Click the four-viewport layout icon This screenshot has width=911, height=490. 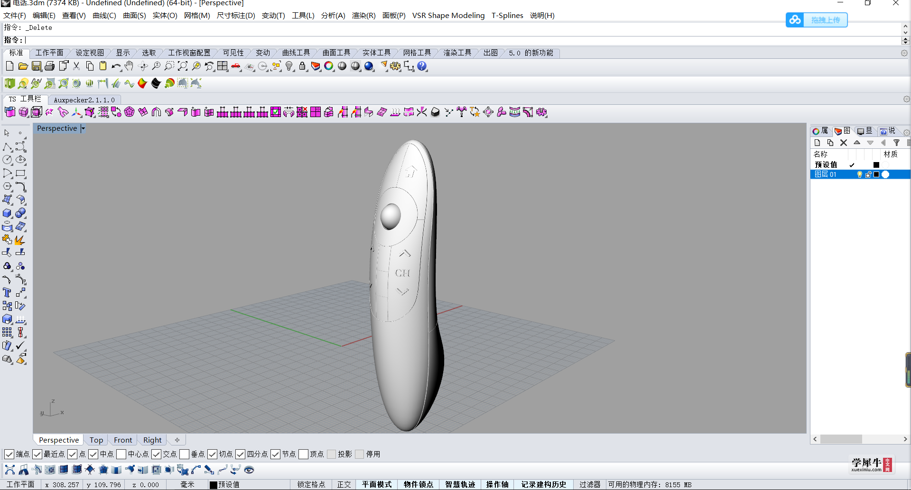(223, 66)
